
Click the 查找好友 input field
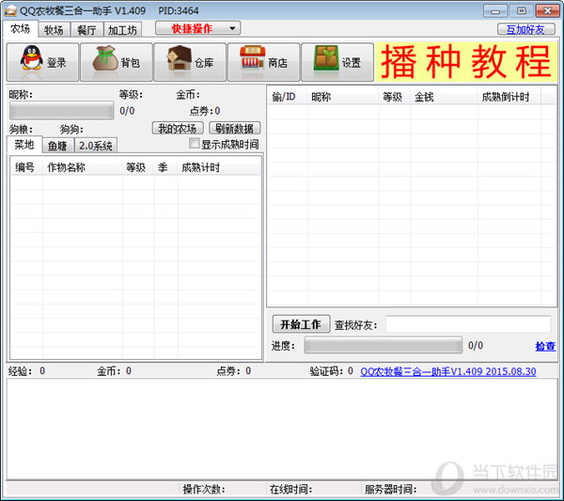tap(468, 324)
